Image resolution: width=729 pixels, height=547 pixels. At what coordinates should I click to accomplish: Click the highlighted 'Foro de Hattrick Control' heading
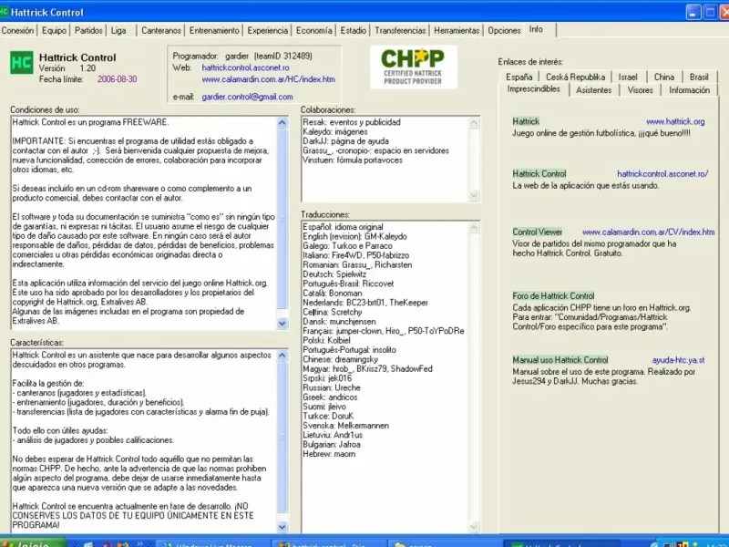point(553,296)
